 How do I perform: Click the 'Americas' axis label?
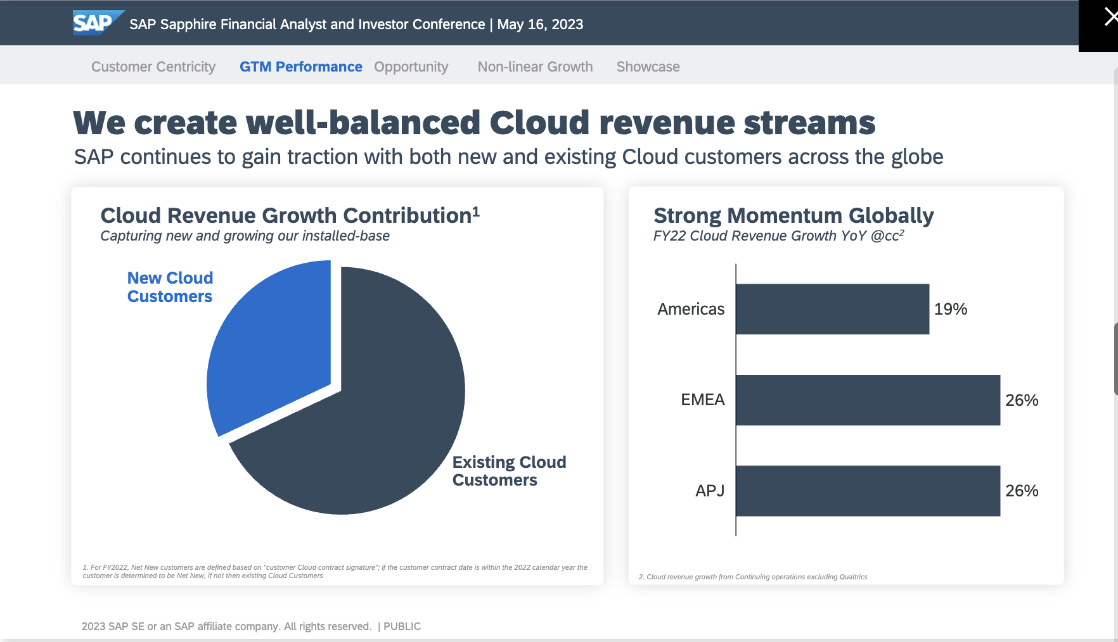pyautogui.click(x=691, y=309)
